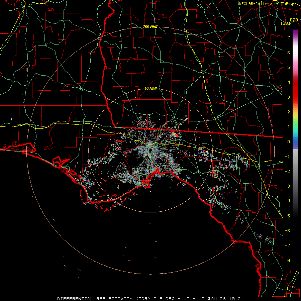Click the "5" label on the color scale
Screen dimensions: 301x301
click(x=289, y=67)
